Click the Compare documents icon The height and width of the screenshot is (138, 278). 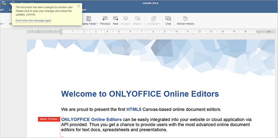[x=153, y=19]
